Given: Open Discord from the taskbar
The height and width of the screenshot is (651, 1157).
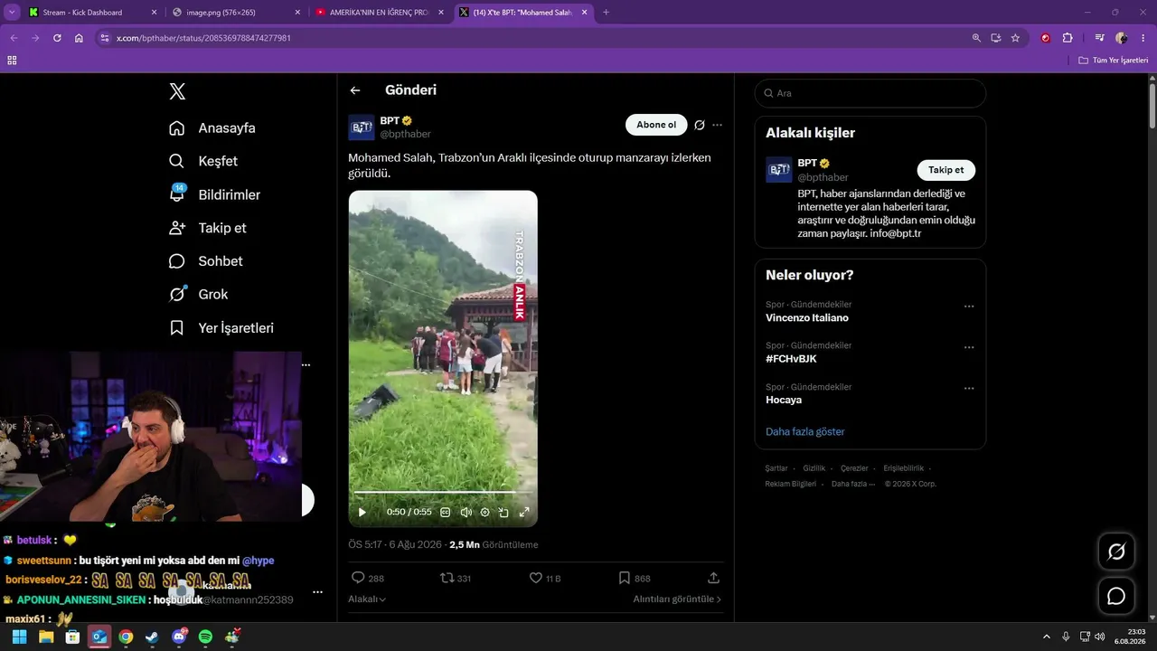Looking at the screenshot, I should point(179,637).
